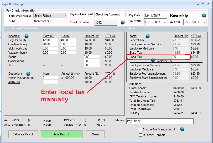Click help icon above Employer Tax label
The width and height of the screenshot is (213, 143).
coord(153,60)
